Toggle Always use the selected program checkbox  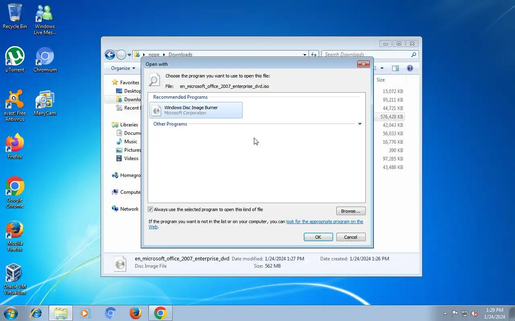click(150, 209)
